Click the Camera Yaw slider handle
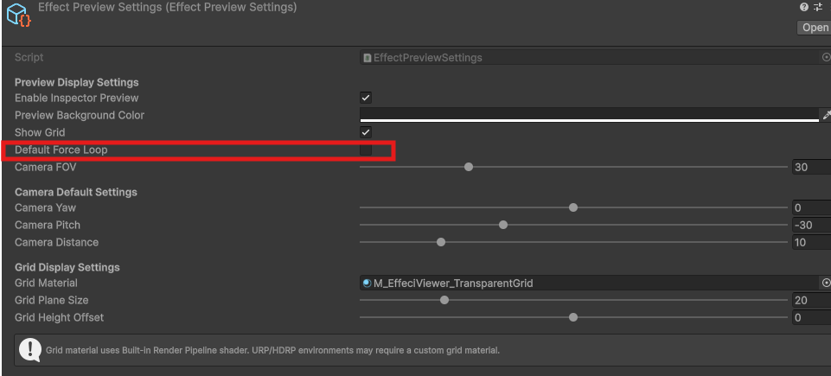This screenshot has width=831, height=376. pos(573,207)
